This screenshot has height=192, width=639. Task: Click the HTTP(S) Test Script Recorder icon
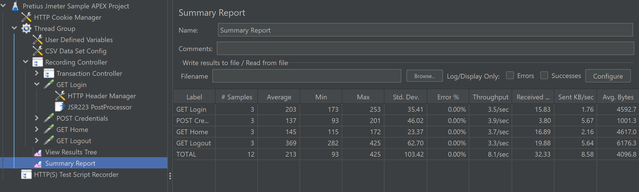pos(26,175)
